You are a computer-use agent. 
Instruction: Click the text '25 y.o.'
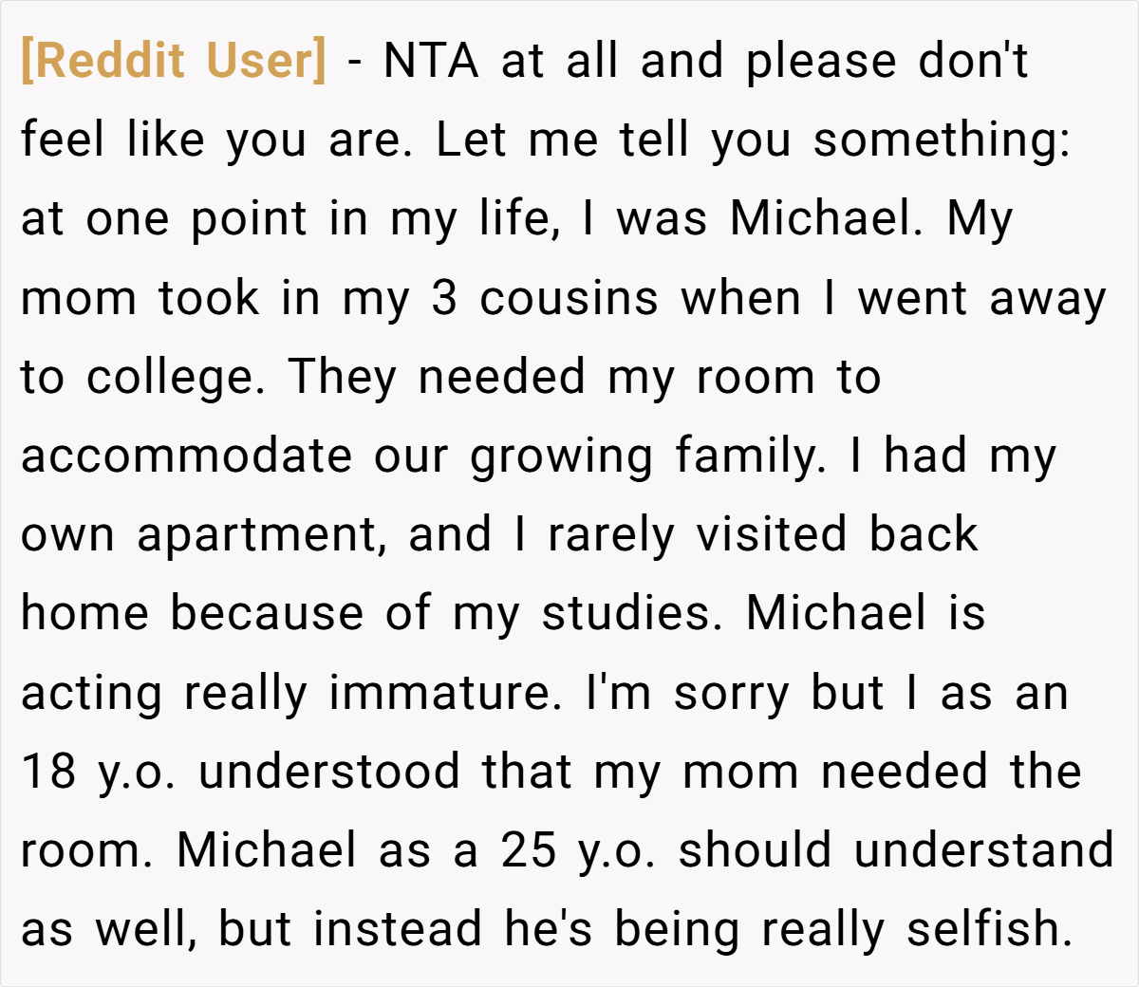579,852
